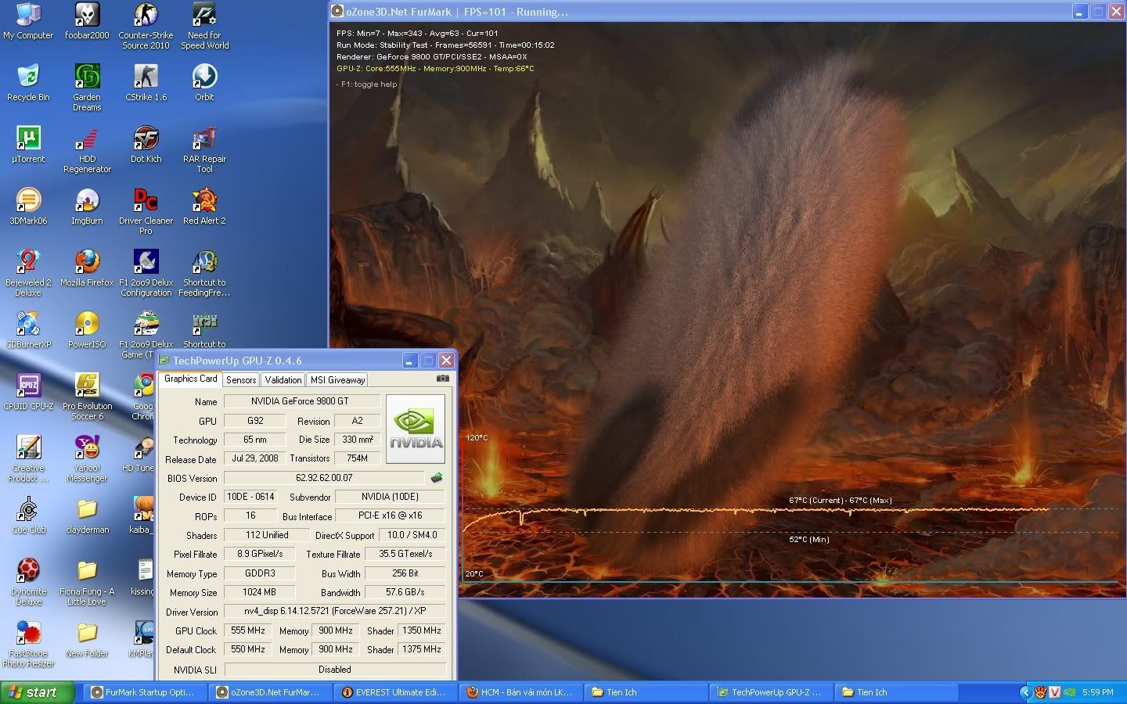Screen dimensions: 1127x704
Task: Launch Dot Kich game shortcut
Action: pyautogui.click(x=146, y=145)
